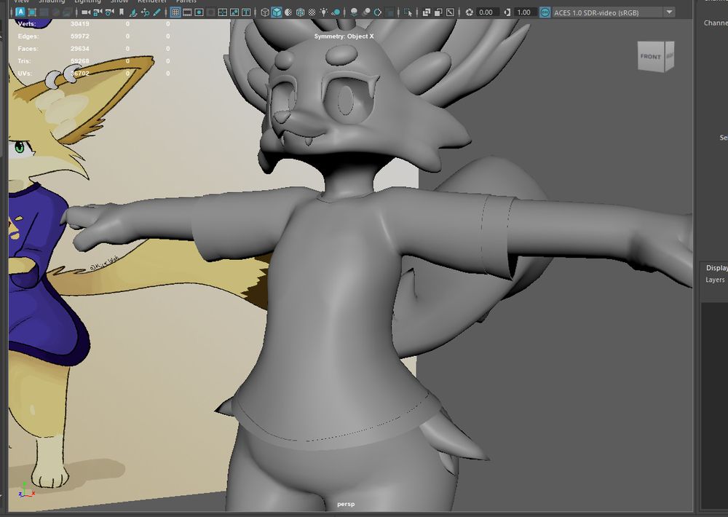Viewport: 728px width, 517px height.
Task: Select the Smooth Shade All cube icon
Action: 277,12
